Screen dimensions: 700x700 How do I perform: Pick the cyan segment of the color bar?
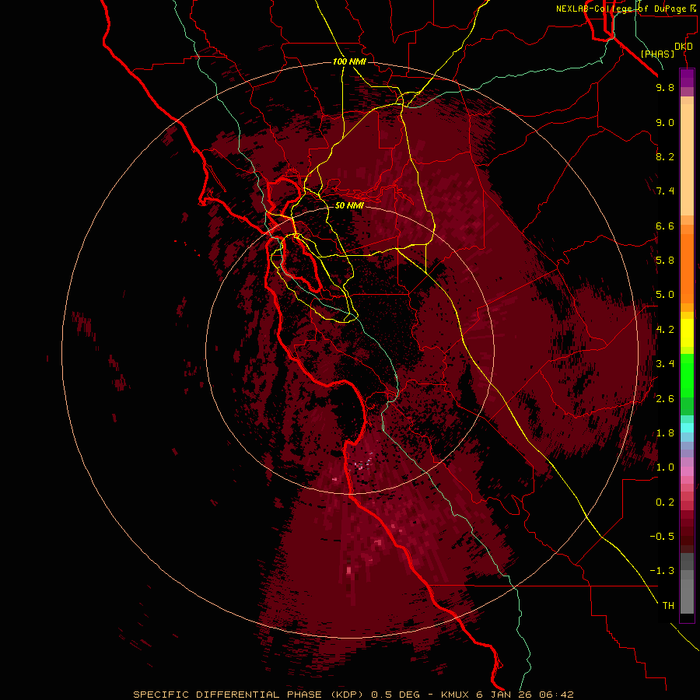pos(687,428)
